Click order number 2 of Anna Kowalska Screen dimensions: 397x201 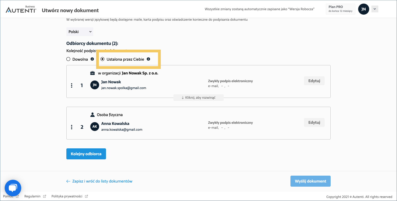tap(82, 127)
